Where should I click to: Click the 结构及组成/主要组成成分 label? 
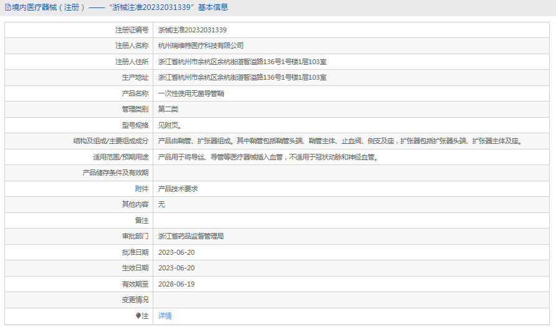click(x=111, y=141)
